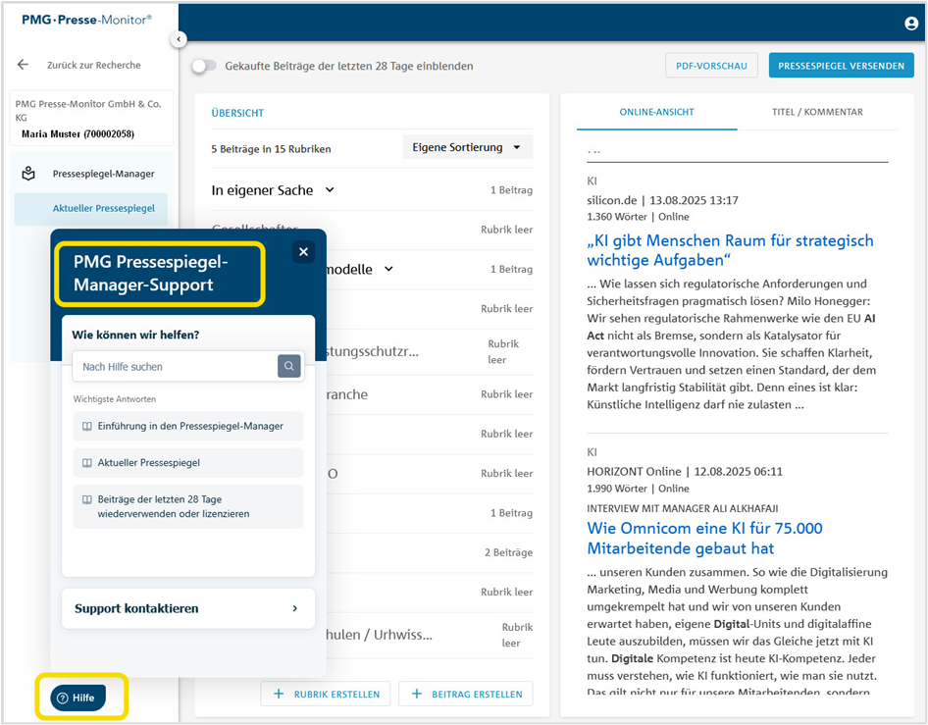Click the magnifier search button in help
This screenshot has width=928, height=725.
[288, 366]
